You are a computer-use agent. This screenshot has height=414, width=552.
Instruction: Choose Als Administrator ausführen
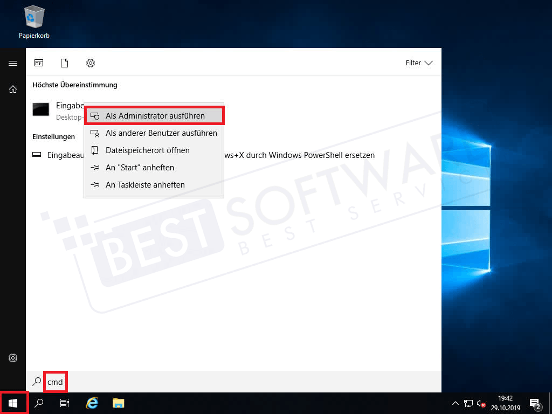(x=154, y=115)
